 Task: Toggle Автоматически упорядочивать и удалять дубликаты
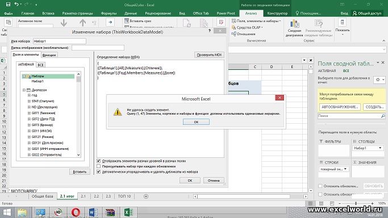pyautogui.click(x=98, y=172)
